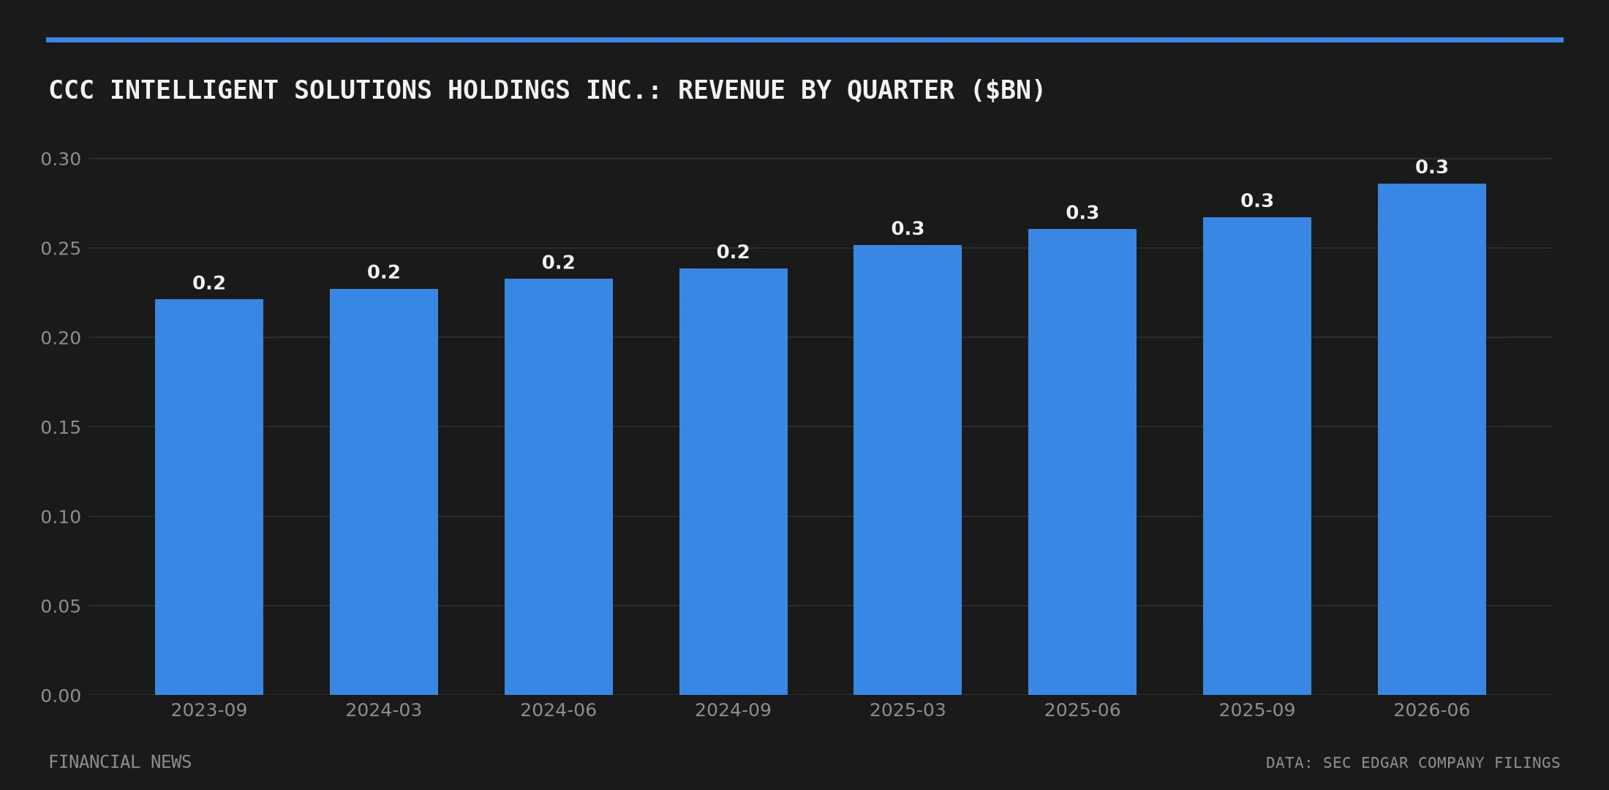Image resolution: width=1609 pixels, height=790 pixels.
Task: Click the value label above the 2025-03 bar
Action: point(908,229)
